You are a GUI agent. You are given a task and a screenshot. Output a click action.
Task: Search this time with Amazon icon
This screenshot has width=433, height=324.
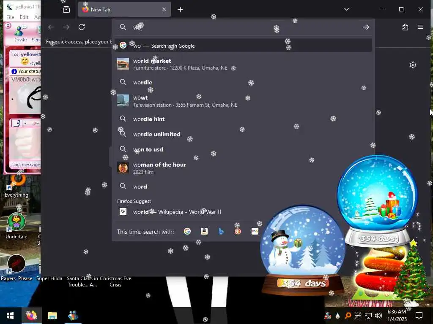point(204,232)
